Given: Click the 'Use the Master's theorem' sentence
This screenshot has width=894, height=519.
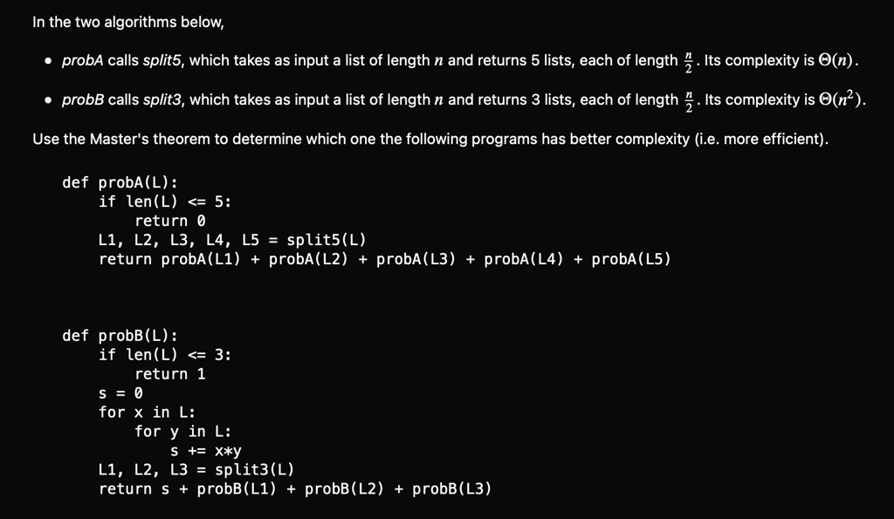Looking at the screenshot, I should 430,139.
